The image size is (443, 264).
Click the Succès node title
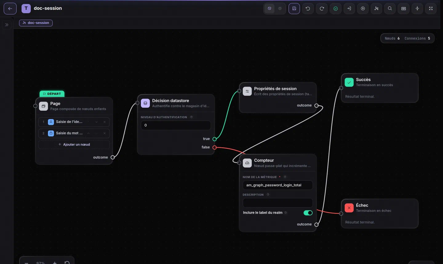[x=363, y=80]
